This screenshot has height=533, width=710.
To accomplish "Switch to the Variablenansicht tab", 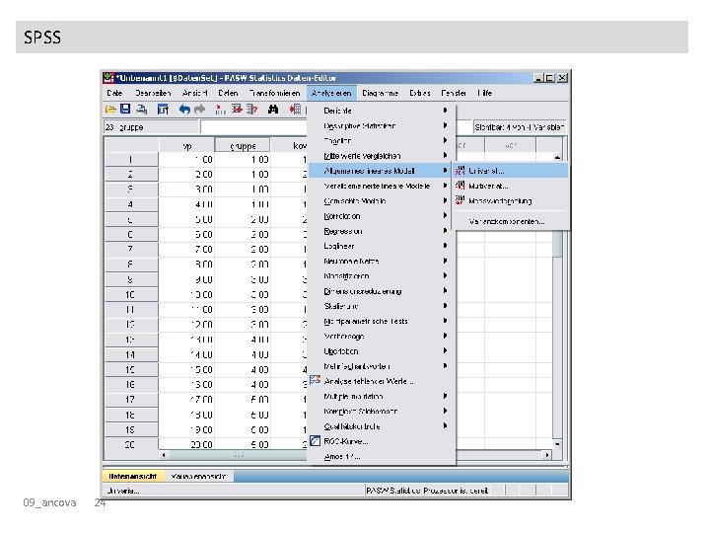I will point(199,476).
